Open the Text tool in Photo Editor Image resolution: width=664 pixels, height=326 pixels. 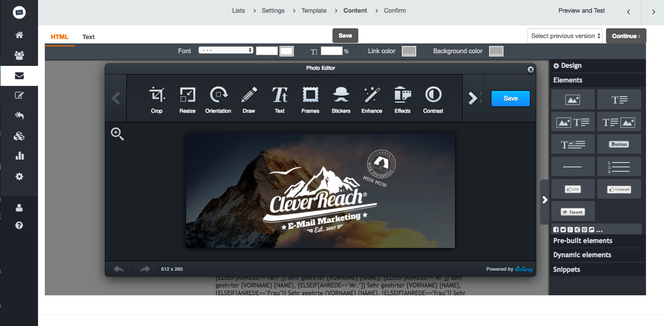click(279, 100)
